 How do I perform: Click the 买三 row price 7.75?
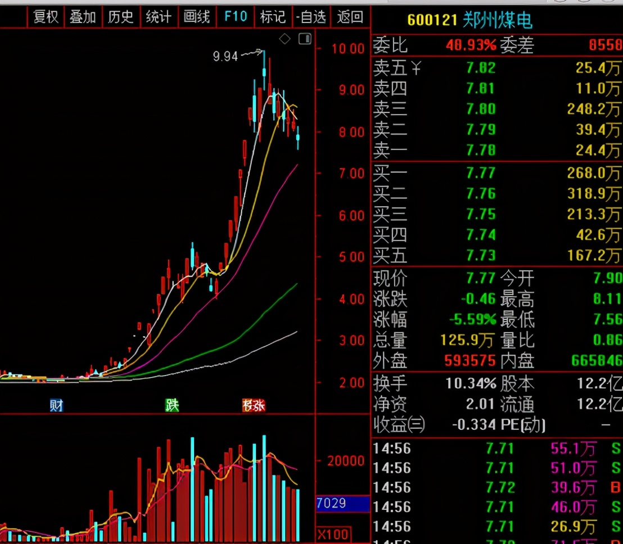pos(481,214)
